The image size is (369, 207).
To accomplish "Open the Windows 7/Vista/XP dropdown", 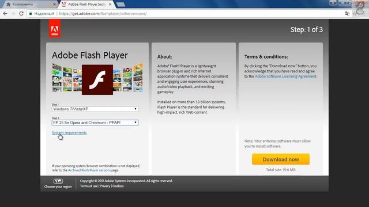I will (95, 109).
